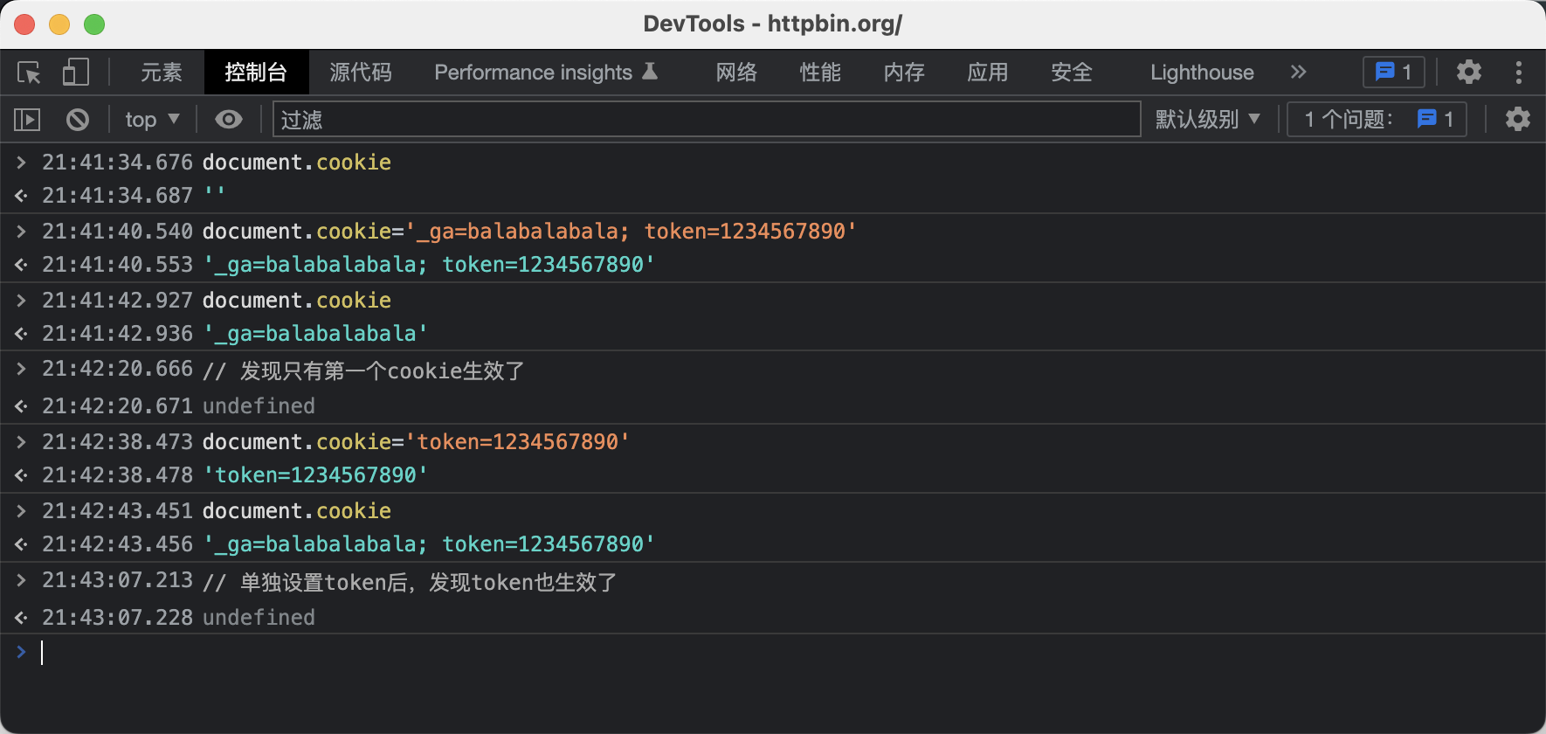Viewport: 1546px width, 734px height.
Task: Switch to the 网络 tab
Action: pyautogui.click(x=736, y=73)
